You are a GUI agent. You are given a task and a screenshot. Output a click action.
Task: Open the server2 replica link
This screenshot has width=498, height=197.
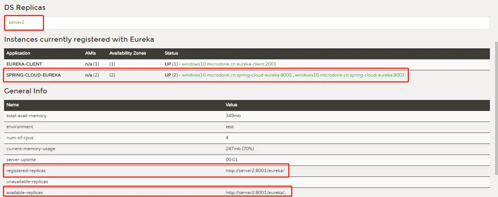tap(17, 22)
